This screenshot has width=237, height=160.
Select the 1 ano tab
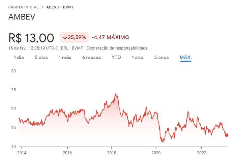[137, 57]
